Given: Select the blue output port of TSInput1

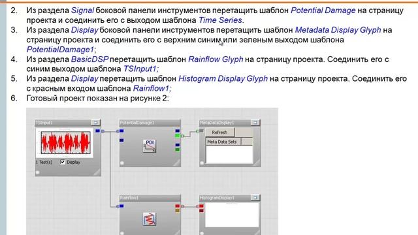Looking at the screenshot, I should click(x=97, y=131).
